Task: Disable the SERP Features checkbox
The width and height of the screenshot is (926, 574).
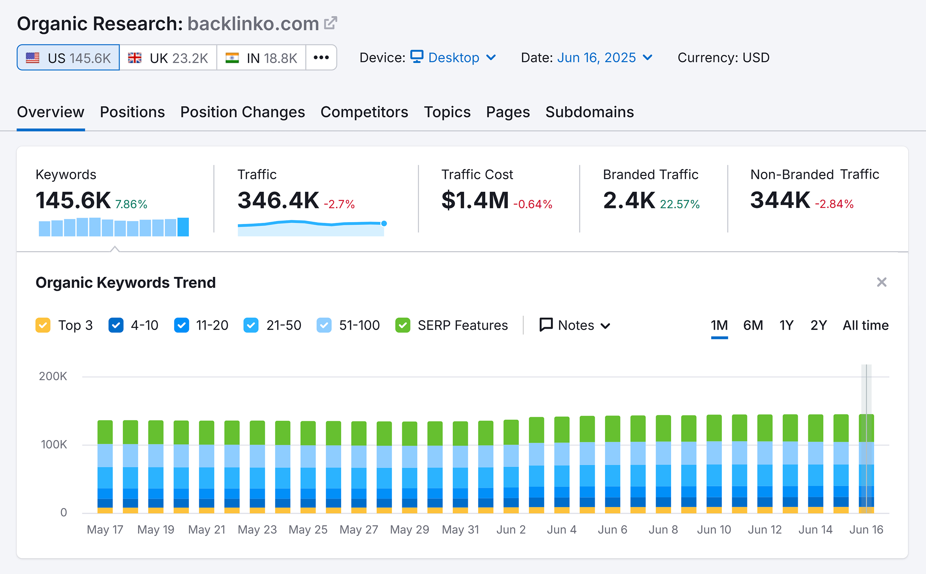Action: pyautogui.click(x=403, y=325)
